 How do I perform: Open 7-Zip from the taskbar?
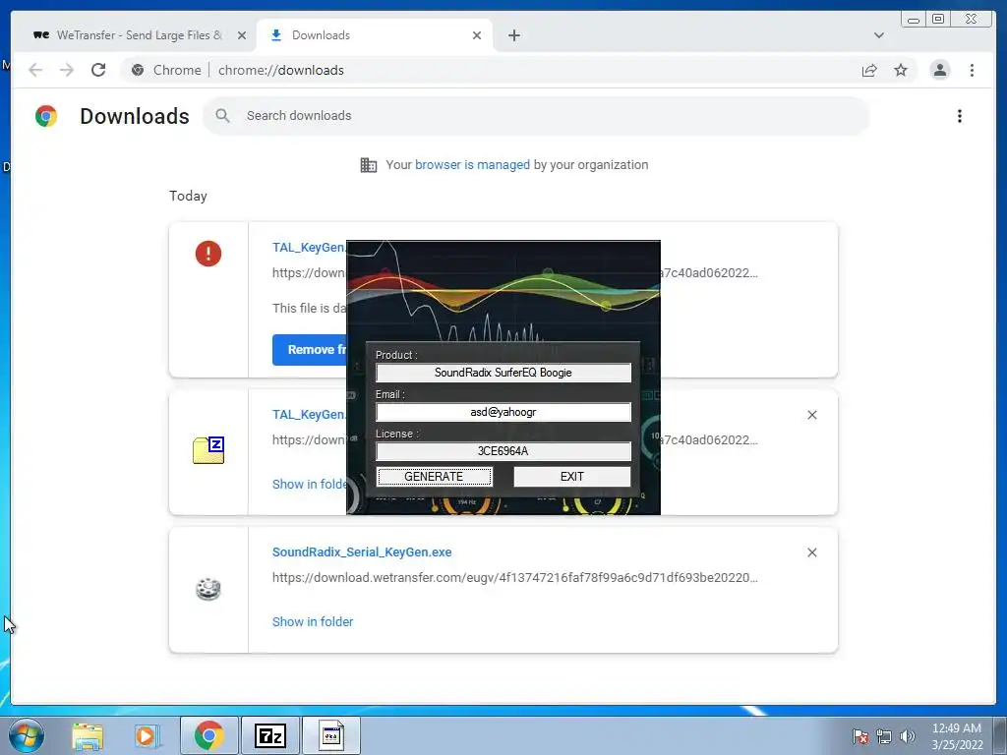click(269, 735)
